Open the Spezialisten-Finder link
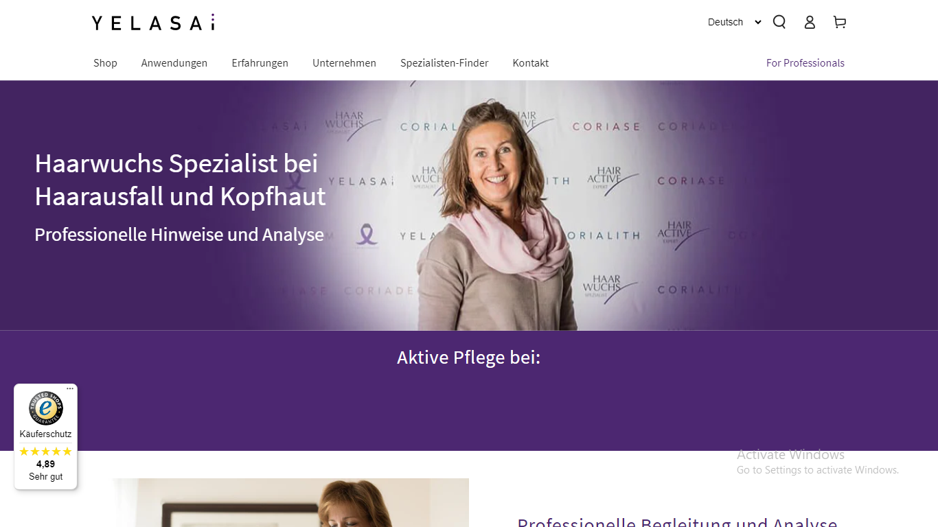Screen dimensions: 938x527 point(444,63)
